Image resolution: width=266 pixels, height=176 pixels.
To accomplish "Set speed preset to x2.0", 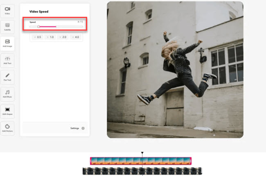I will 63,37.
